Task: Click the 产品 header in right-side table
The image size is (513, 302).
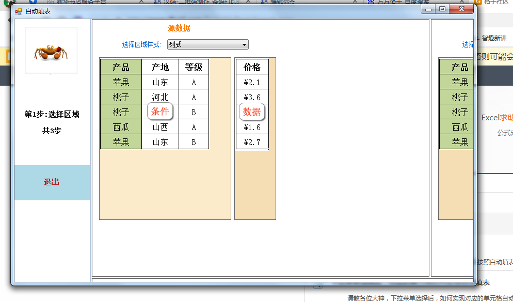Action: click(459, 67)
